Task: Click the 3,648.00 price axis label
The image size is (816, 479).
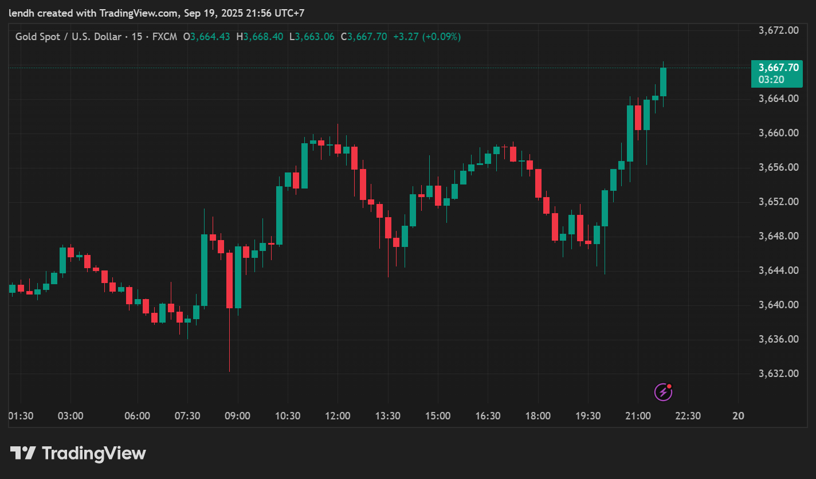Action: [778, 236]
